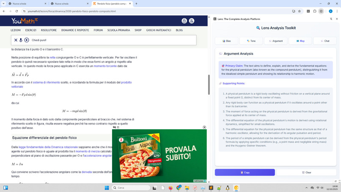Open the BLOG menu item

tap(179, 30)
